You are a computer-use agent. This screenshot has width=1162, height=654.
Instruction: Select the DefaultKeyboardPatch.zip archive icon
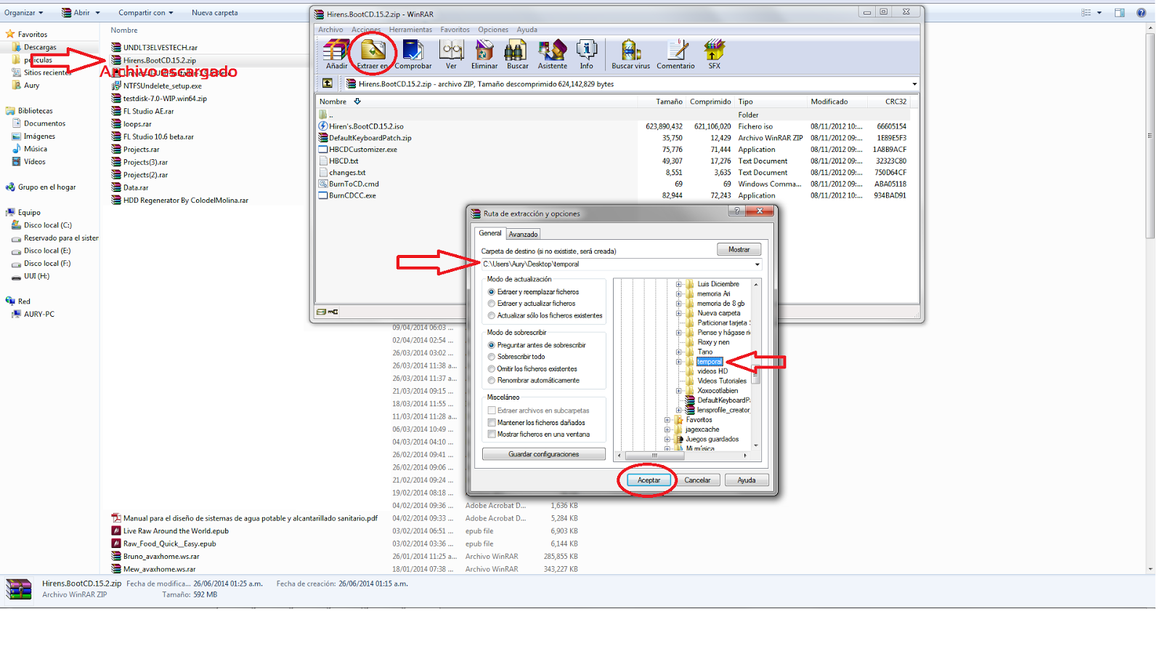tap(323, 137)
